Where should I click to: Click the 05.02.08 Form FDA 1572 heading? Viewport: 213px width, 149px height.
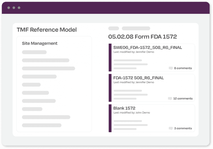pos(142,37)
